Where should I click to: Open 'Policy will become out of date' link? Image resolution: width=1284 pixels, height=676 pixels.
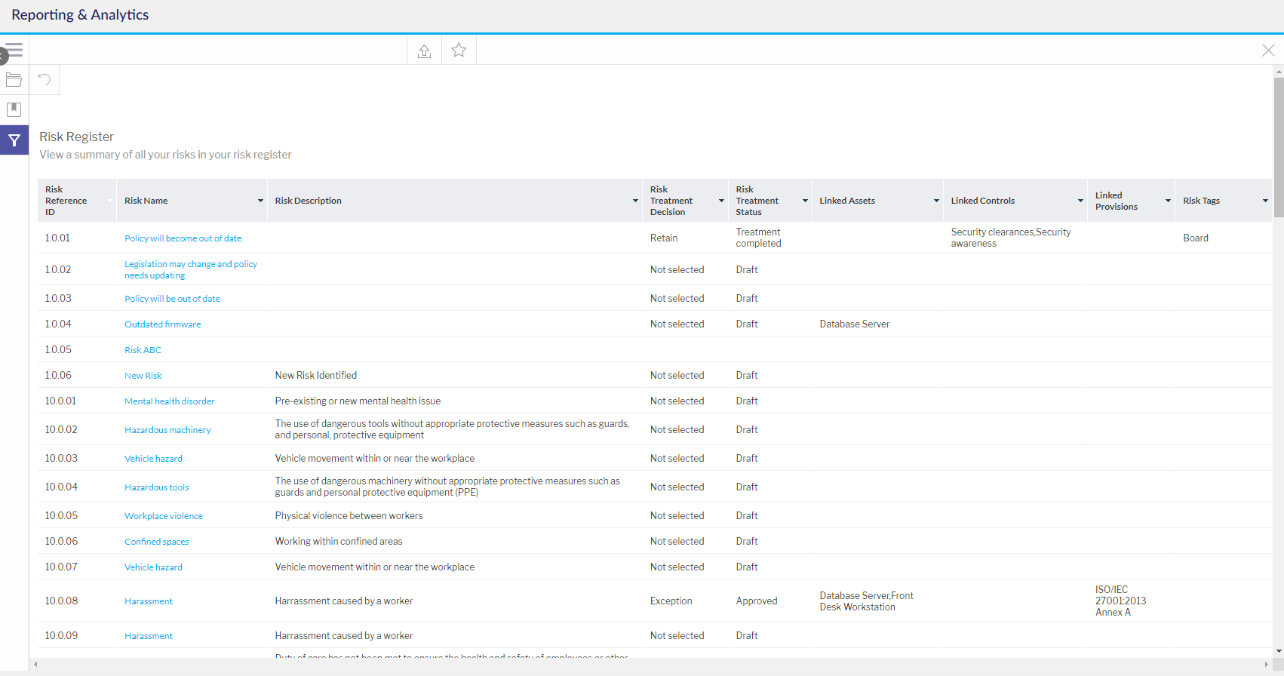point(183,238)
